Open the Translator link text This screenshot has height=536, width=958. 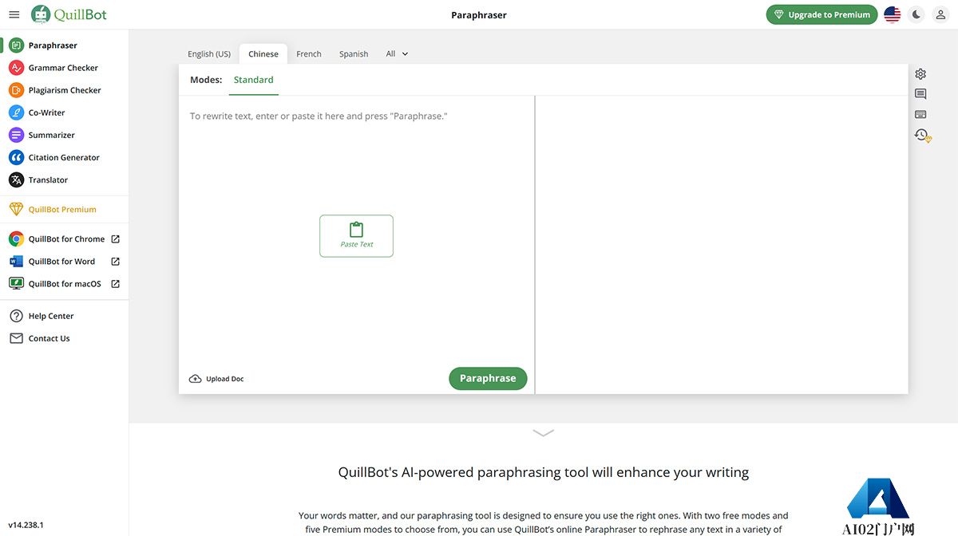coord(48,179)
